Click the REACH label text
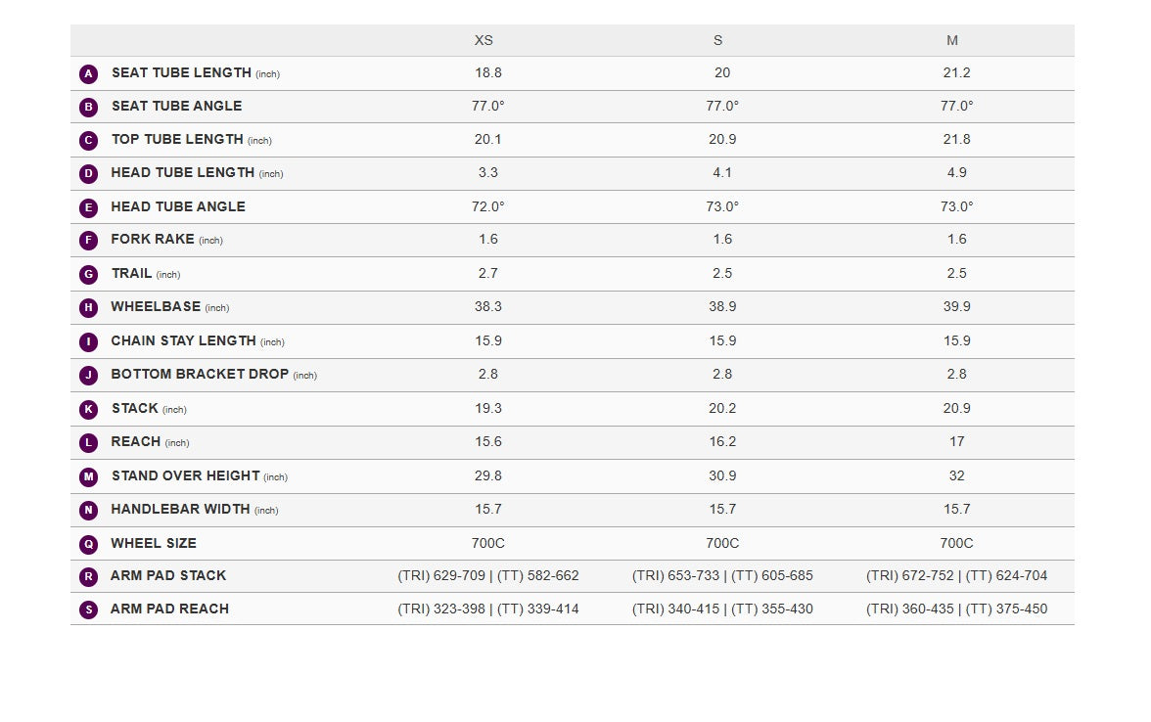Viewport: 1151px width, 722px height. (x=136, y=442)
